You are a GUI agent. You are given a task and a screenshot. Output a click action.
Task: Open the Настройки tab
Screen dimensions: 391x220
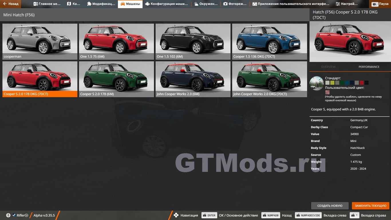(x=347, y=4)
